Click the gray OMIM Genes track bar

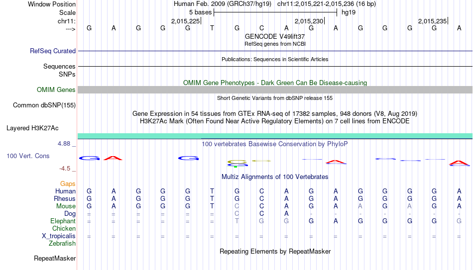click(275, 90)
